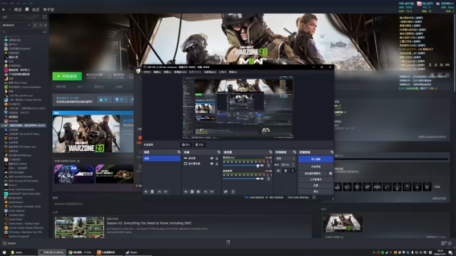Pop out the Controls dock float icon

(332, 152)
